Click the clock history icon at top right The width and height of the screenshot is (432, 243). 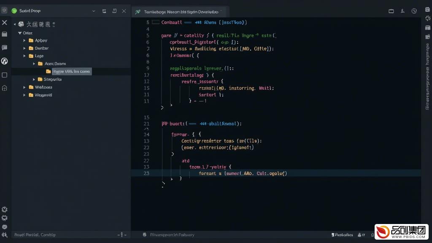(x=414, y=11)
